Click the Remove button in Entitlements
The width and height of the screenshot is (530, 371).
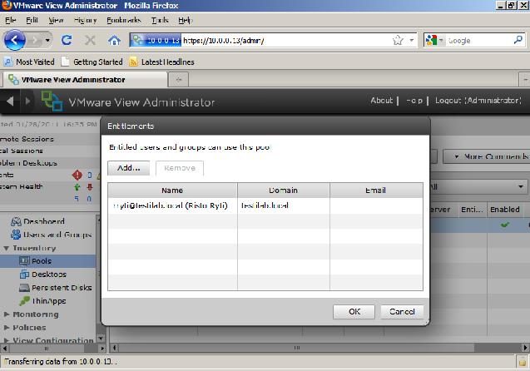[x=180, y=168]
